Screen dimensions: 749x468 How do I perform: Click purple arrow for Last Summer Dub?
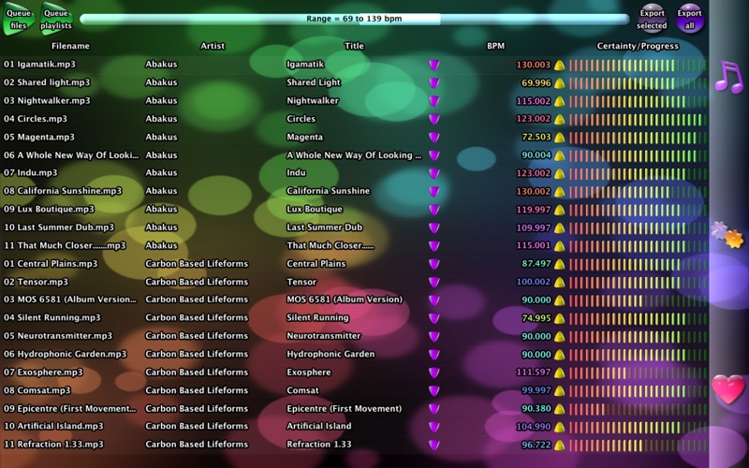coord(433,227)
